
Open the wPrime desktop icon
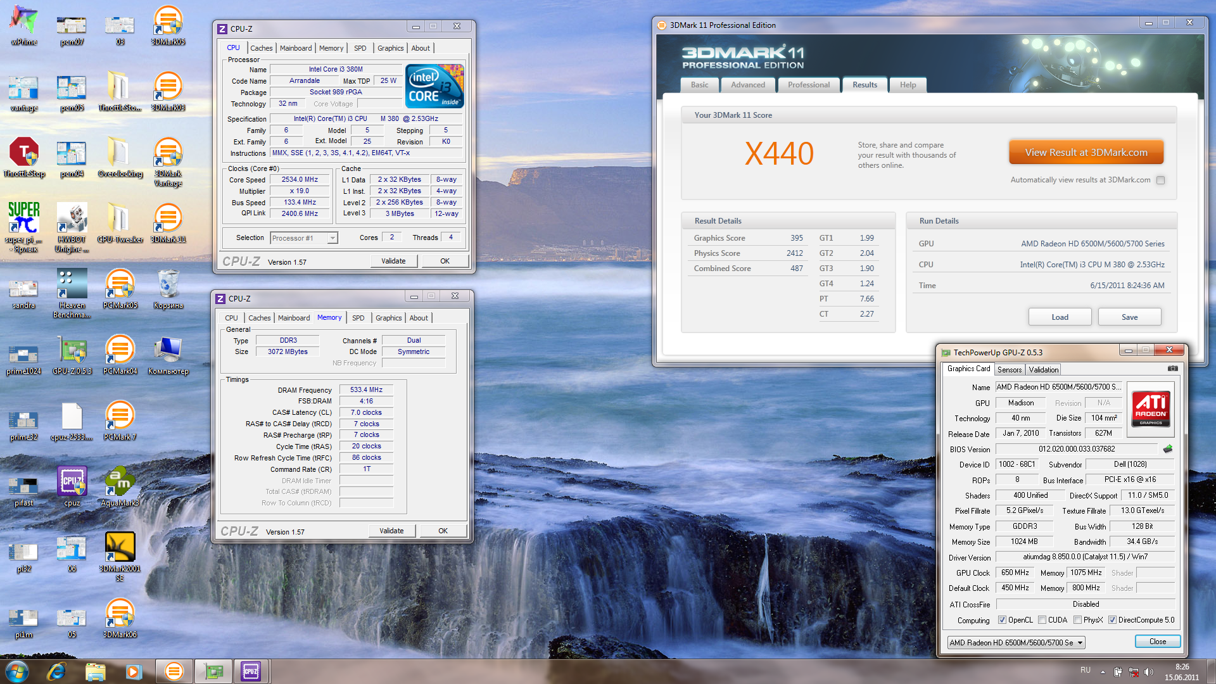(24, 25)
